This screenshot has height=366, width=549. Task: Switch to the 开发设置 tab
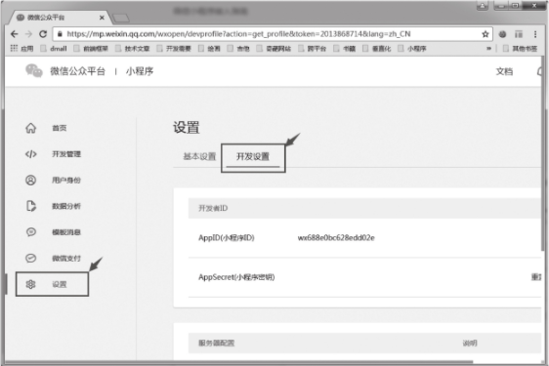253,156
